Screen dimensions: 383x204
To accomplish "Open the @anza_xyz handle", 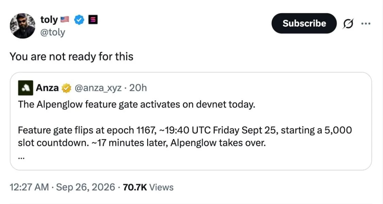I will tap(98, 88).
